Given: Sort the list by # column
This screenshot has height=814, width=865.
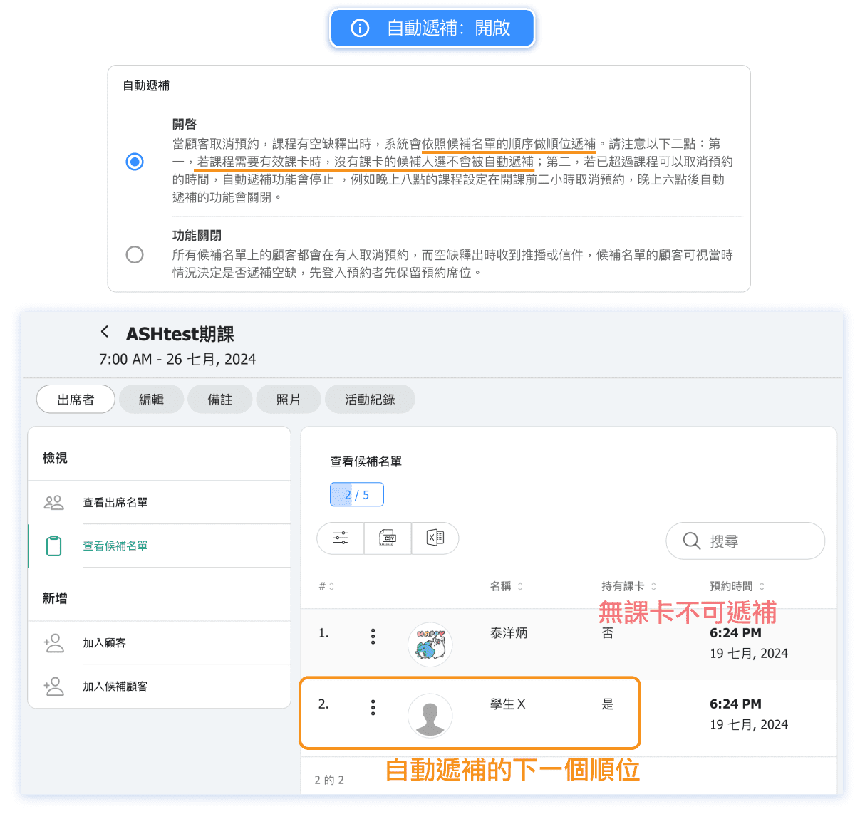Looking at the screenshot, I should (326, 587).
